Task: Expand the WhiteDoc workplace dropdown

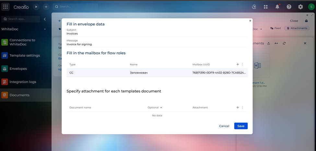Action: click(45, 29)
